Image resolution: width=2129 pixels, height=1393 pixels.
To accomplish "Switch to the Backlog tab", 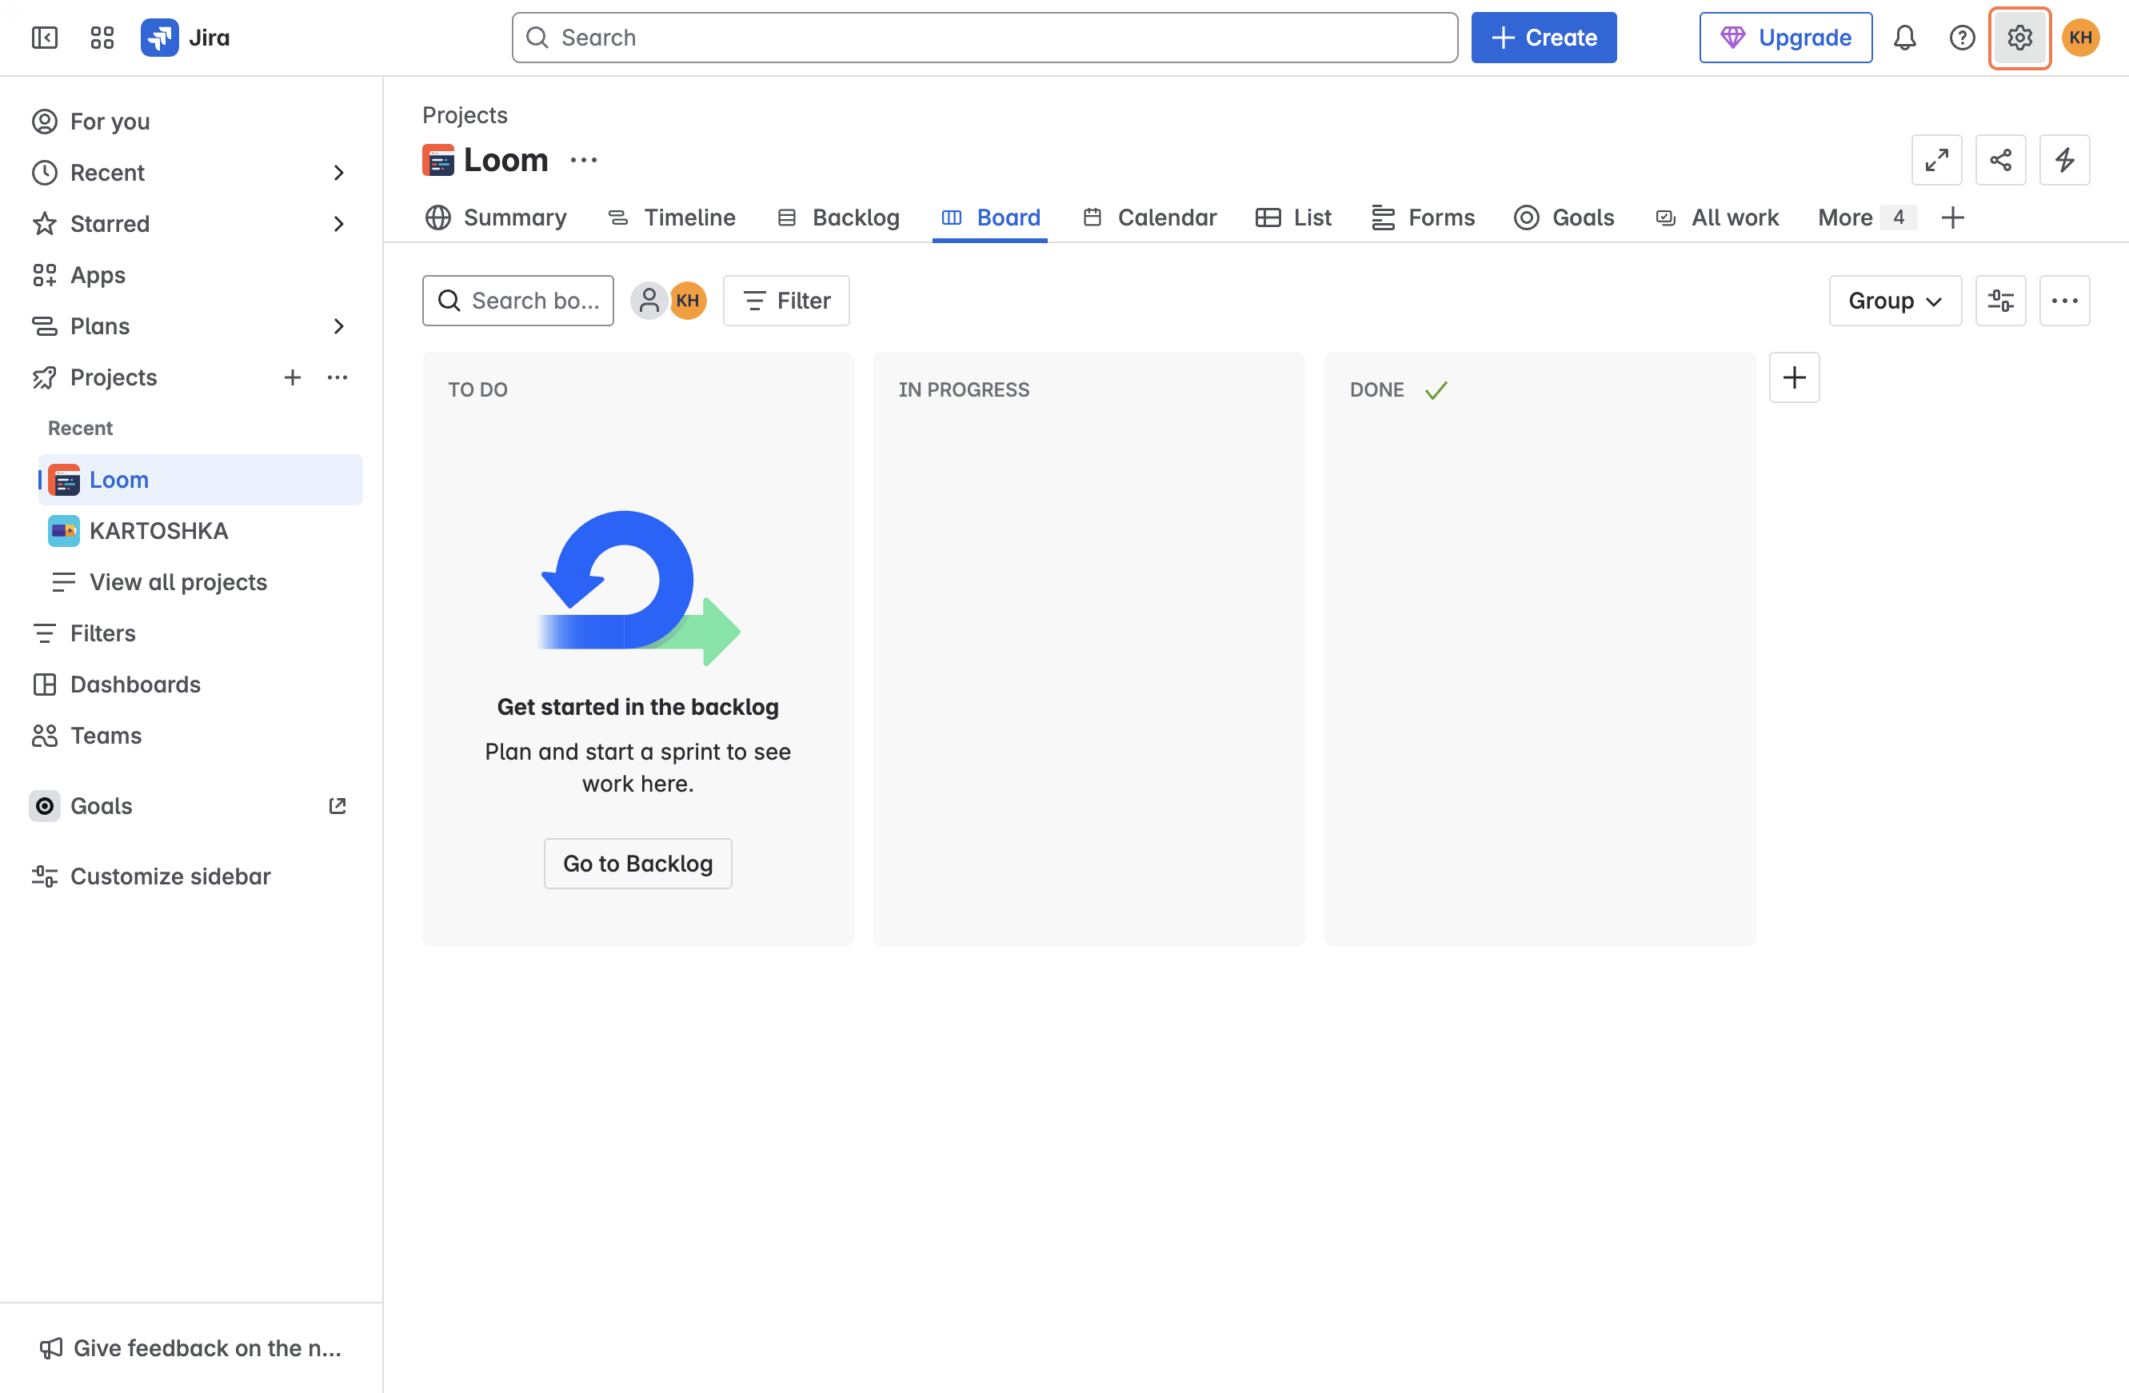I will pyautogui.click(x=838, y=218).
